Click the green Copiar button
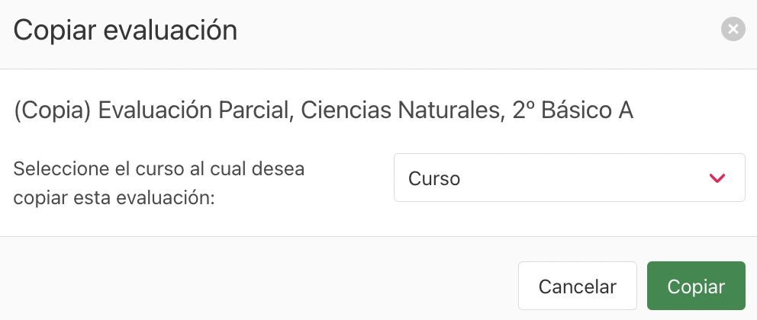This screenshot has width=757, height=320. (x=696, y=286)
